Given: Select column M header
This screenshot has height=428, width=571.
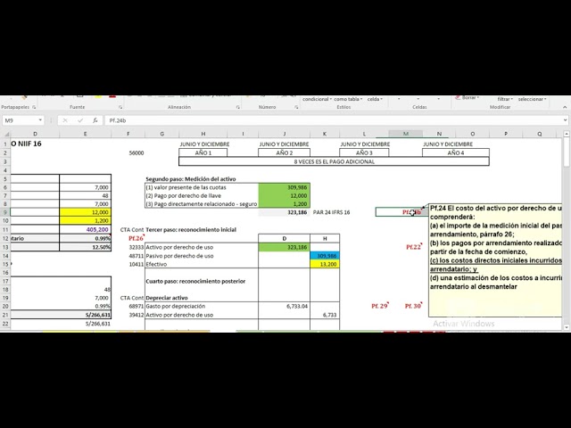Looking at the screenshot, I should 406,134.
